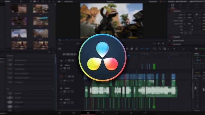The width and height of the screenshot is (205, 115).
Task: Disable the Transform section red toggle in Inspector
Action: point(171,11)
